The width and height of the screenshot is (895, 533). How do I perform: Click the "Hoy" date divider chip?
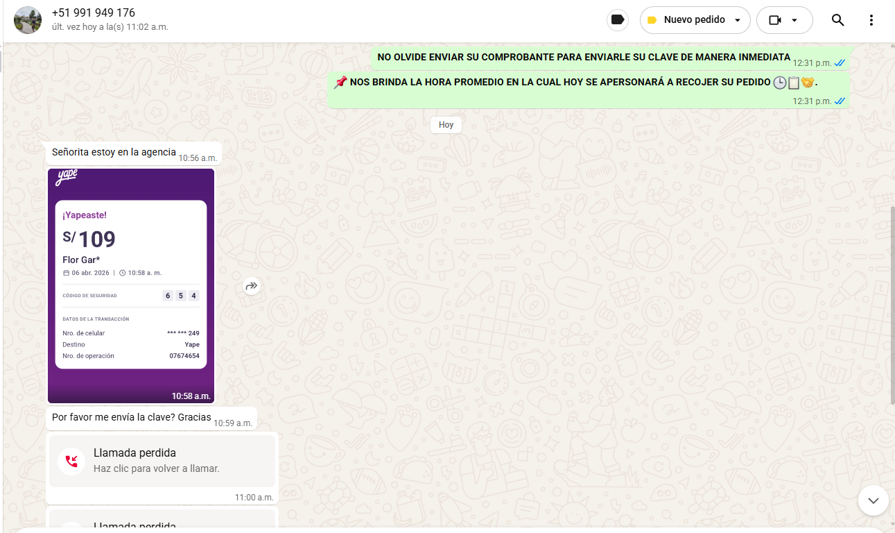[x=446, y=125]
